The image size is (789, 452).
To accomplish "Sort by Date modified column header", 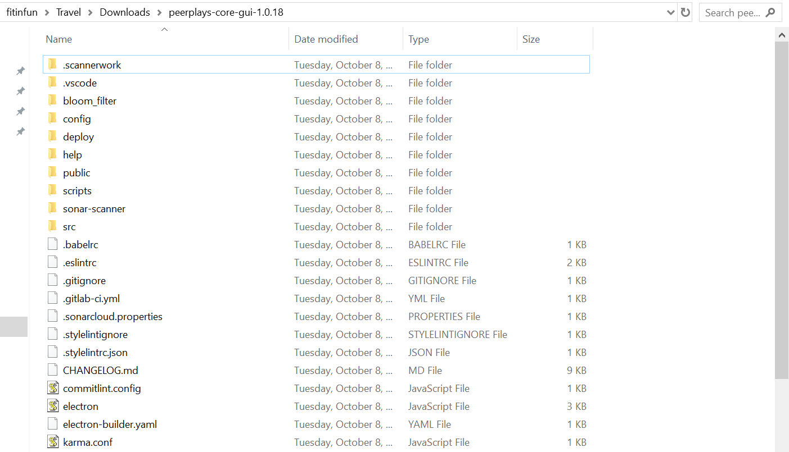I will pos(326,39).
